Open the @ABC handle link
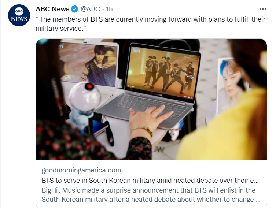The image size is (276, 208). click(x=90, y=9)
